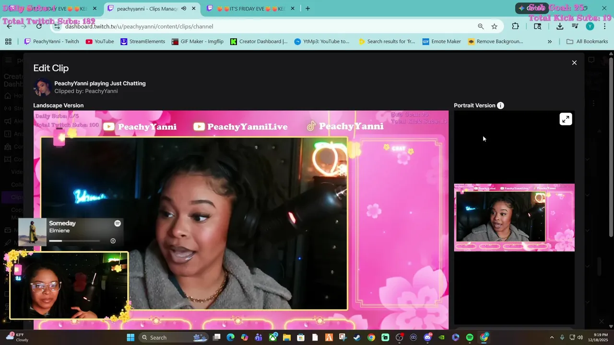
Task: Open the Chrome apps grid icon
Action: [x=8, y=42]
